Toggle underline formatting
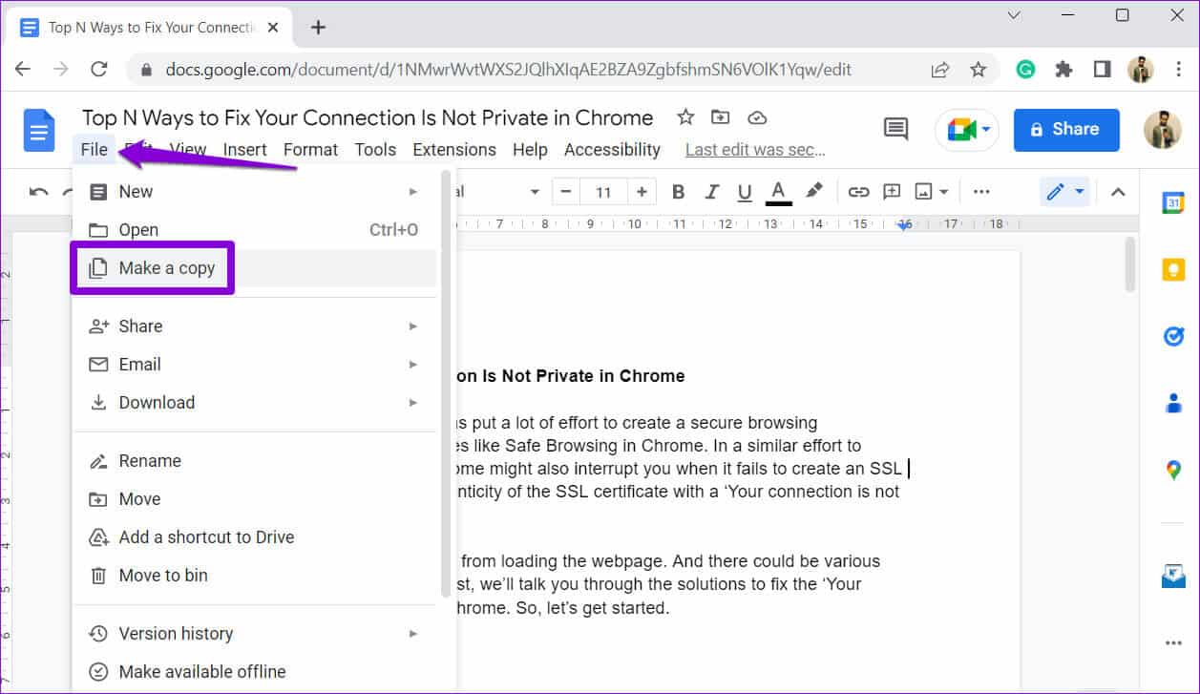 tap(745, 192)
